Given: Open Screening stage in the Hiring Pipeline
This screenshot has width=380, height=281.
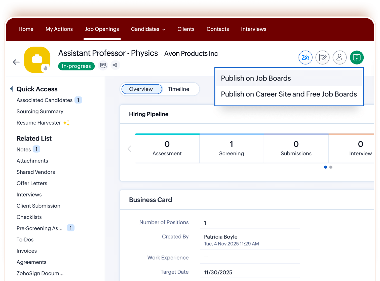Looking at the screenshot, I should (231, 148).
